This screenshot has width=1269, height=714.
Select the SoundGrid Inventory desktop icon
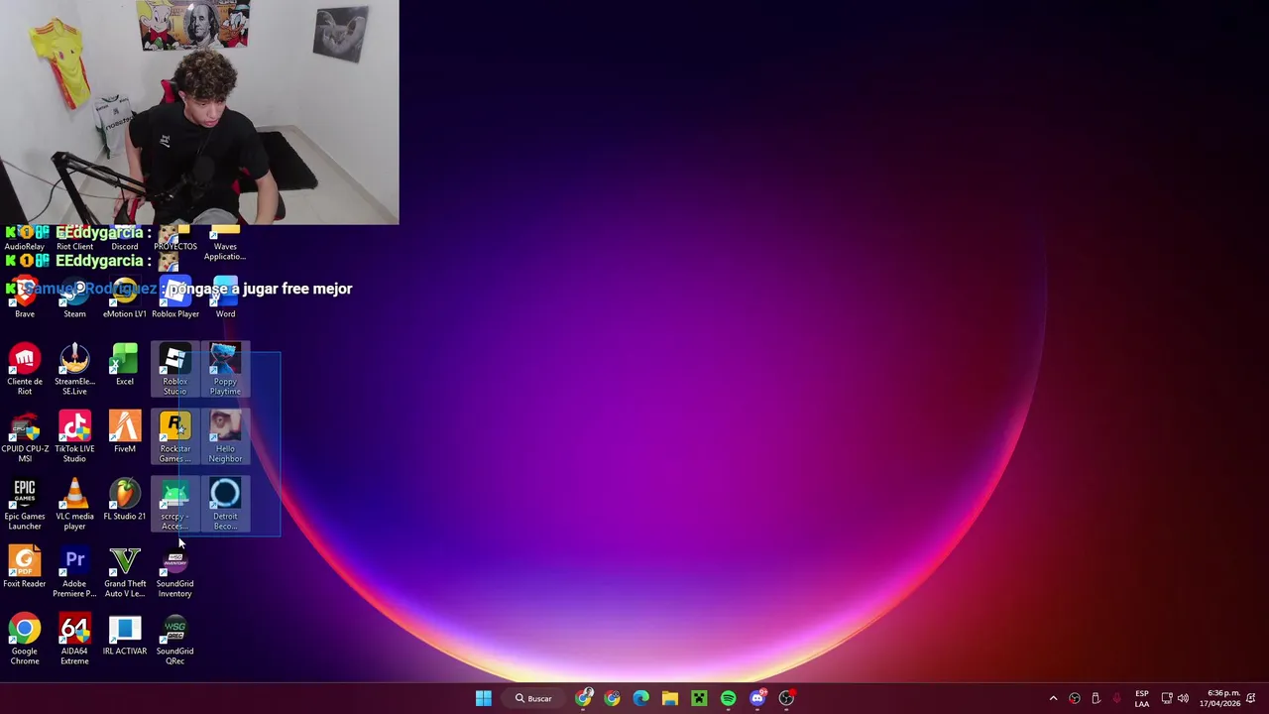174,571
